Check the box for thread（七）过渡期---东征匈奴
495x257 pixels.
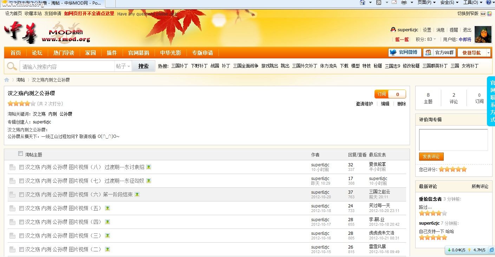(x=22, y=181)
